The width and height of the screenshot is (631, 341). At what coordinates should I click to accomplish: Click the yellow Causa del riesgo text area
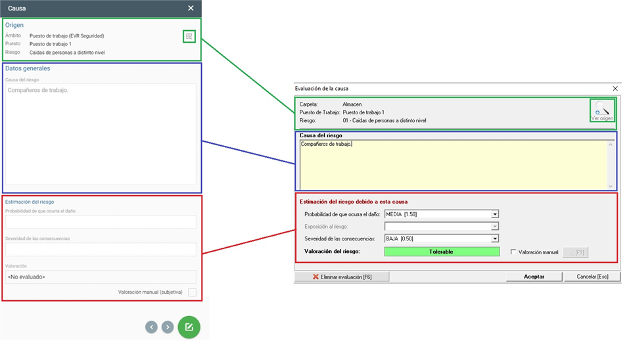(x=452, y=164)
